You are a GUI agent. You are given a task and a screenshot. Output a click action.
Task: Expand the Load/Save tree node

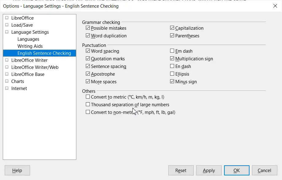click(7, 25)
